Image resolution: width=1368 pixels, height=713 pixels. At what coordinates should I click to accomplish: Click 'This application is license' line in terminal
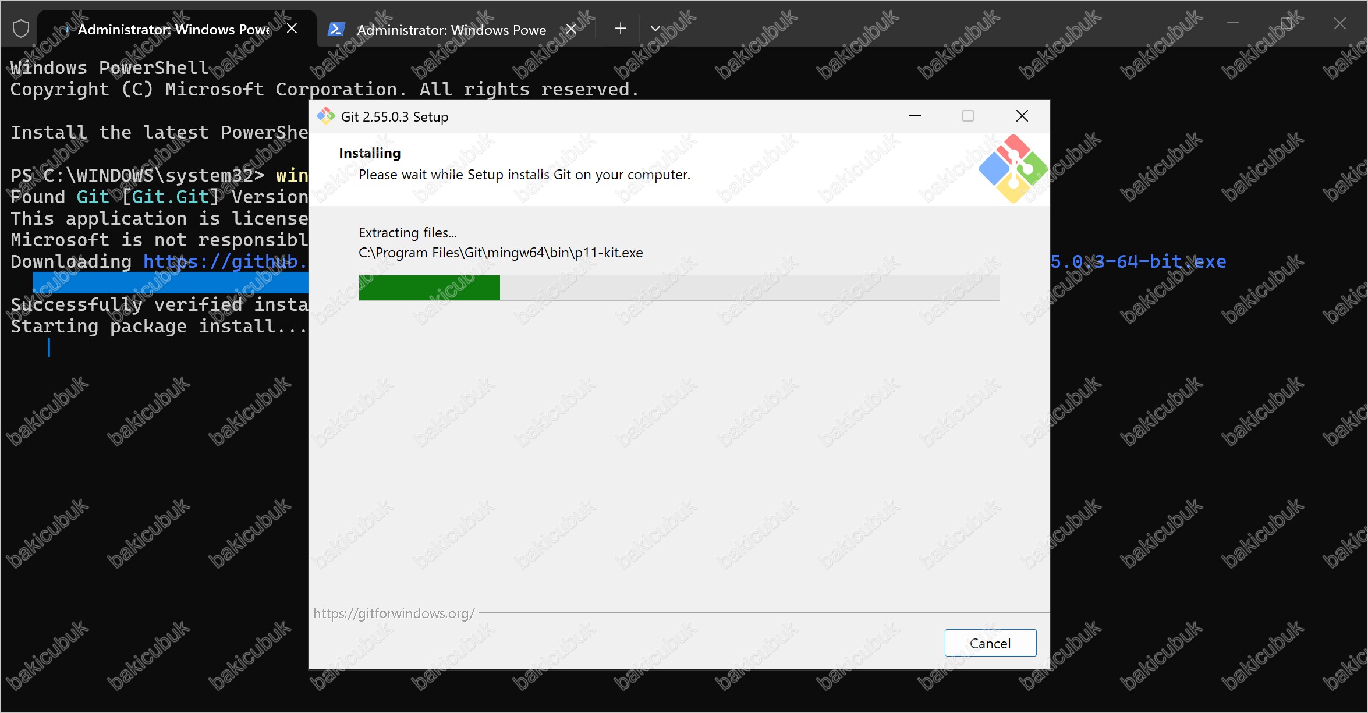click(x=160, y=219)
